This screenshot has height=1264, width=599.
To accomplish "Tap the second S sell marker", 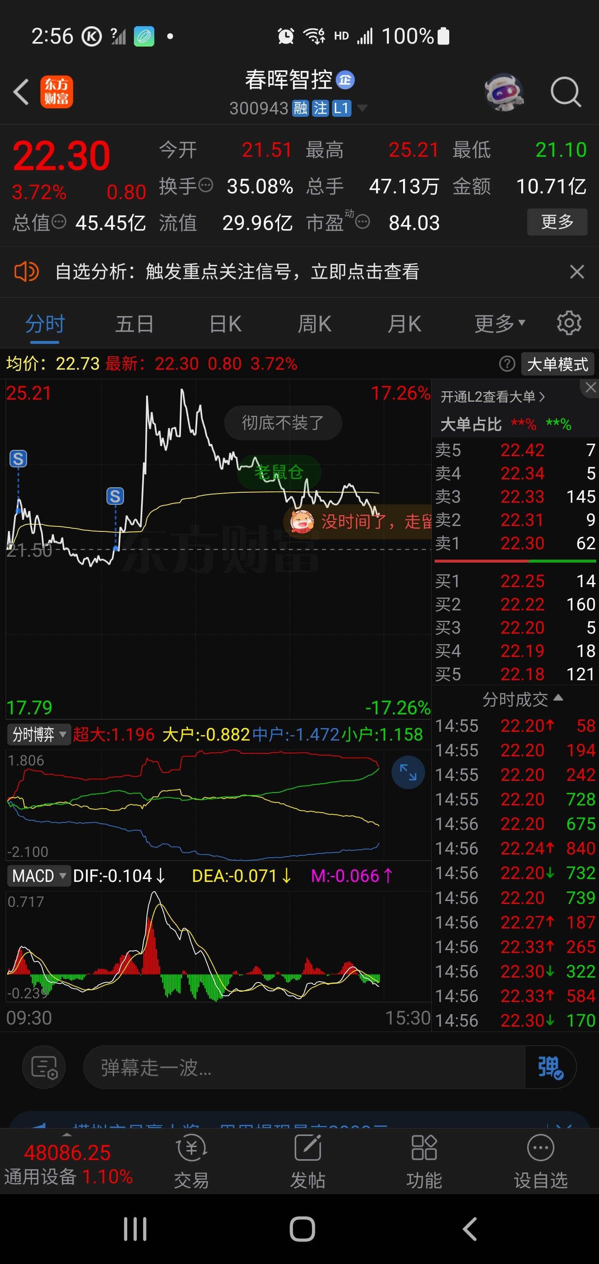I will pyautogui.click(x=115, y=496).
